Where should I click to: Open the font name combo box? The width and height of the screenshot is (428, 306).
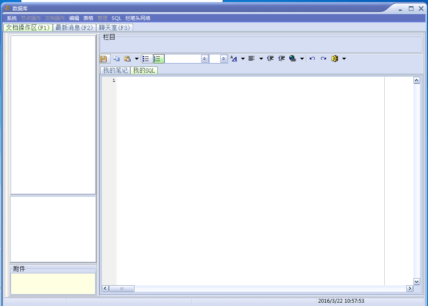point(187,59)
